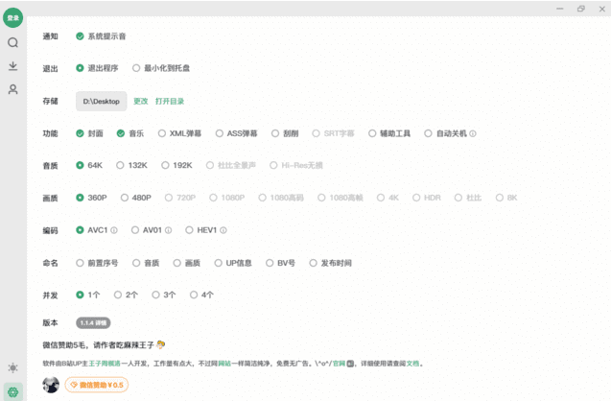The height and width of the screenshot is (401, 611).
Task: Click the 微信赞助 ¥0.5 sponsor button
Action: click(96, 385)
